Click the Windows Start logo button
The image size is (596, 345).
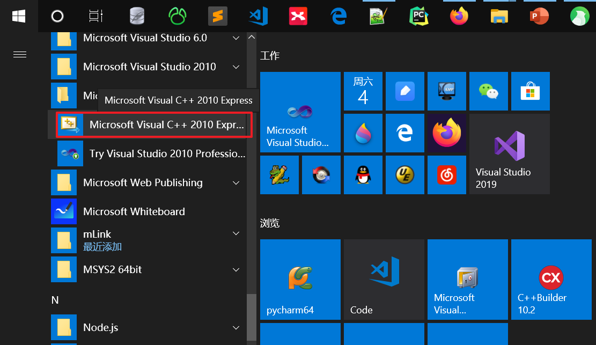click(x=19, y=16)
